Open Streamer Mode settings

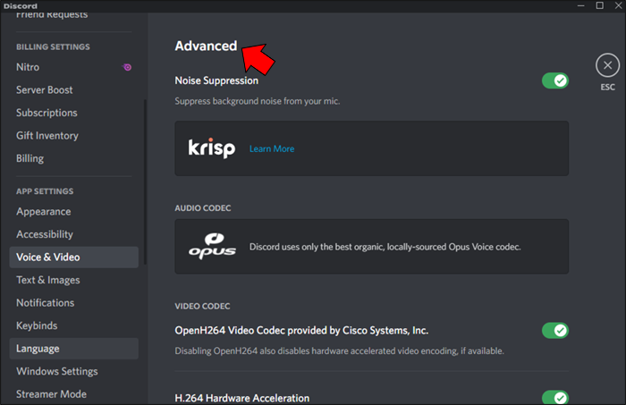(51, 394)
